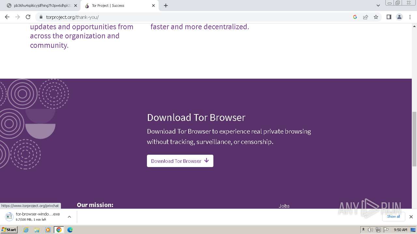Show all downloads
This screenshot has height=234, width=417.
tap(394, 216)
